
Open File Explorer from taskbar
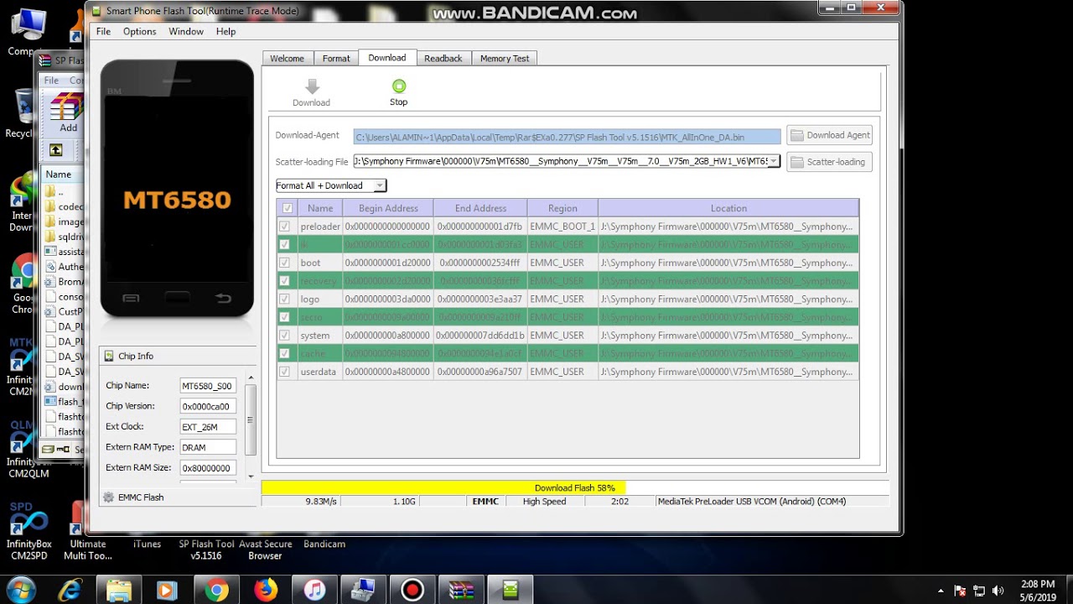tap(119, 590)
